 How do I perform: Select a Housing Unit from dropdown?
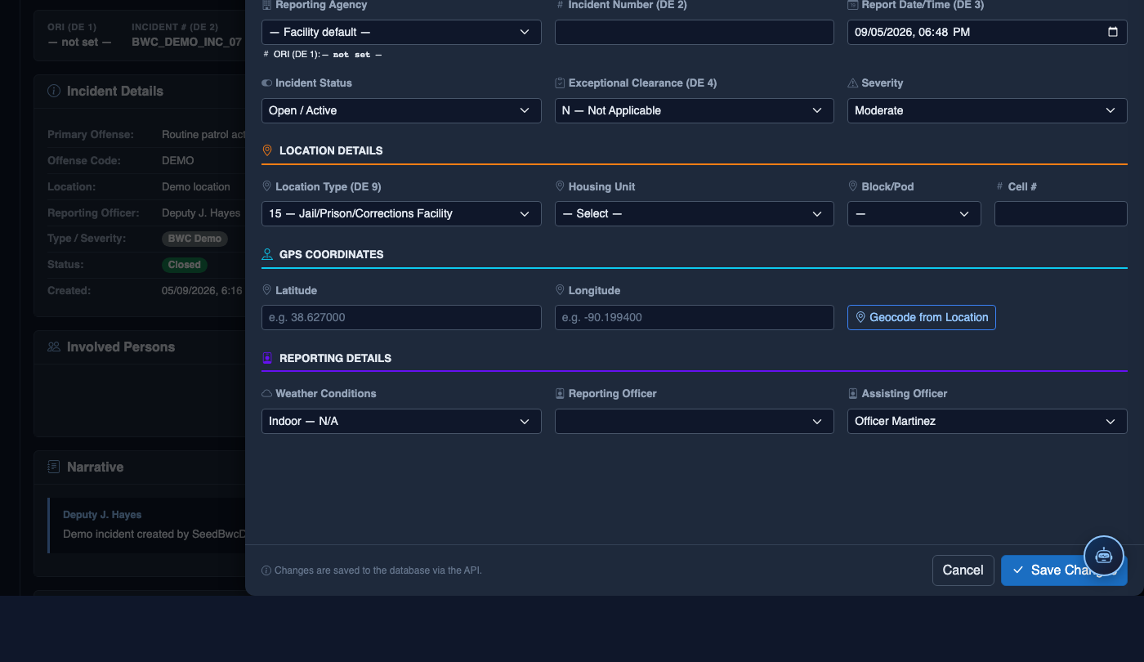pyautogui.click(x=695, y=213)
